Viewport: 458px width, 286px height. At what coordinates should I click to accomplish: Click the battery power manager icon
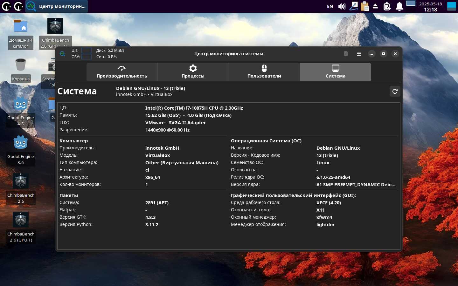(x=387, y=6)
